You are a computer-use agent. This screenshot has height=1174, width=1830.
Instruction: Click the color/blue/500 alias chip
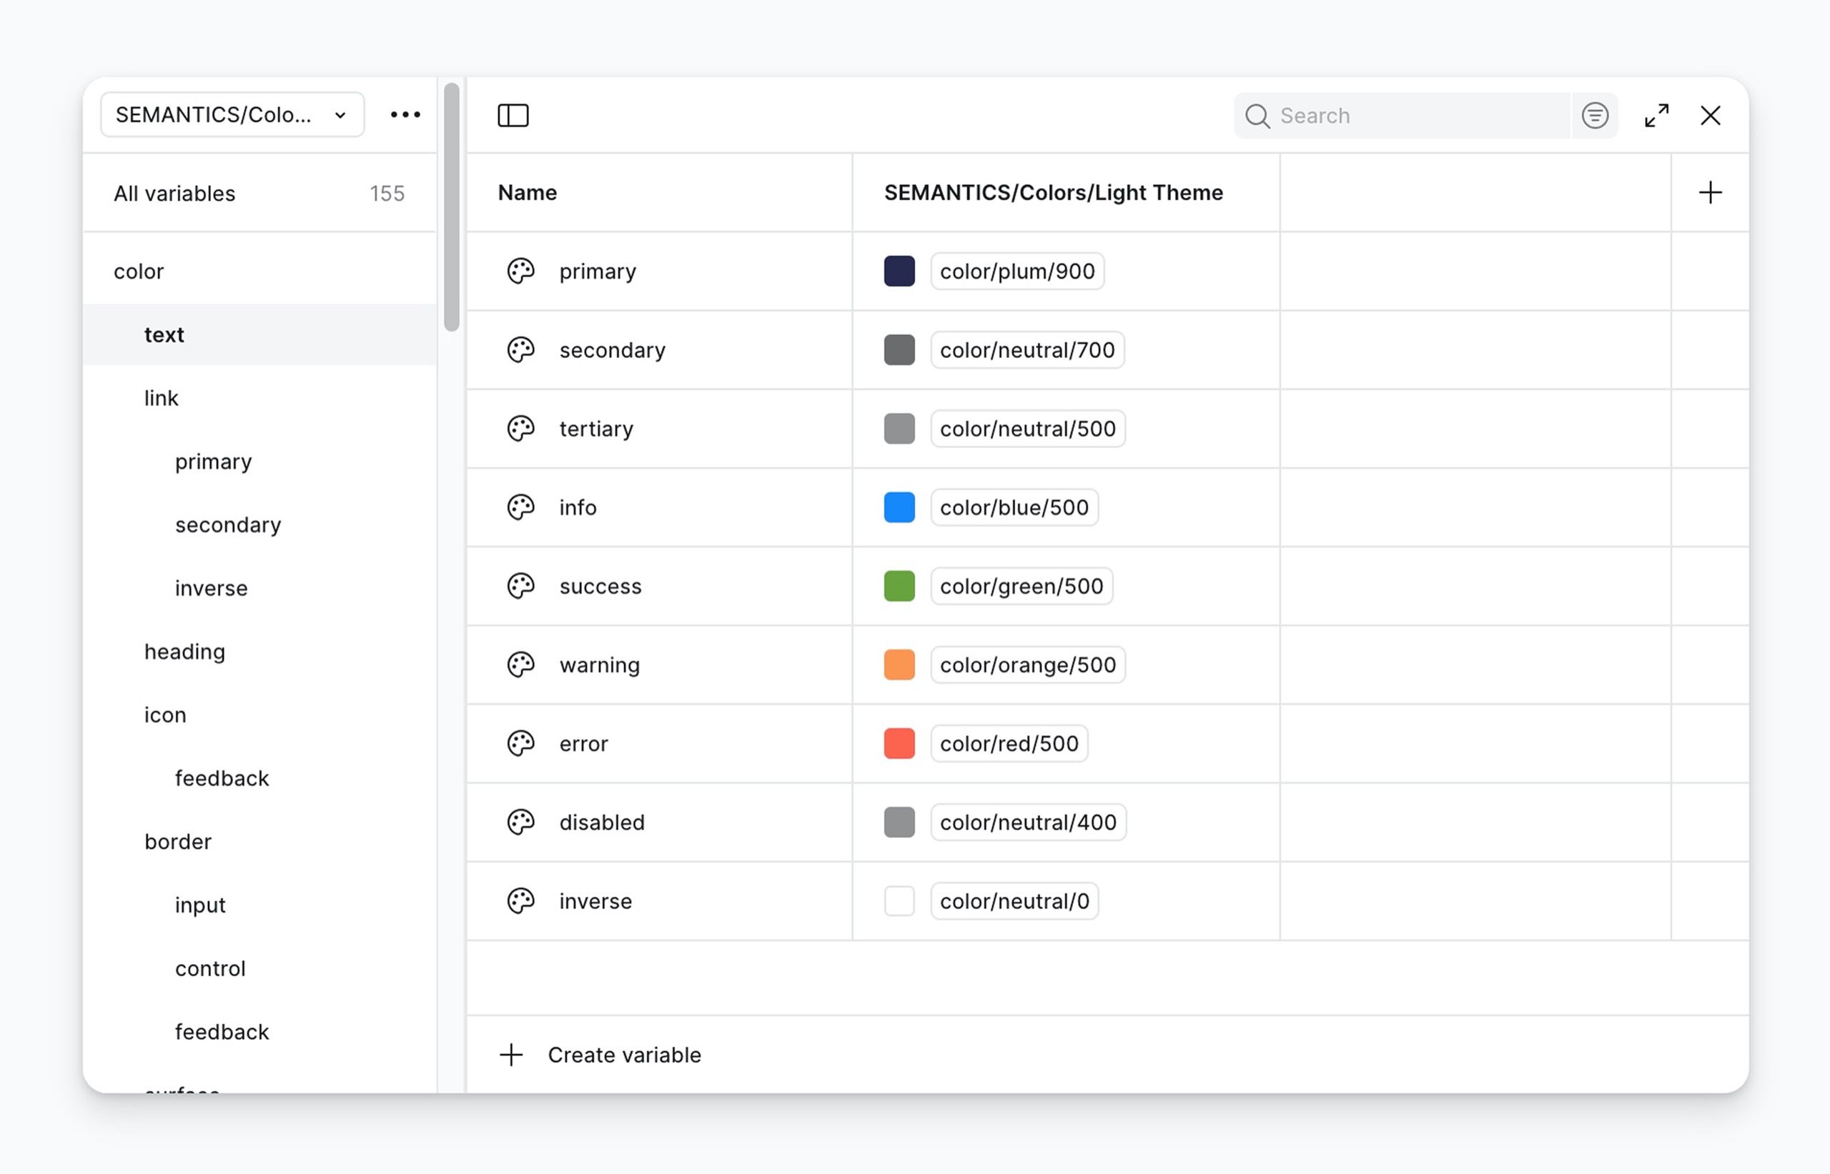(x=1014, y=507)
